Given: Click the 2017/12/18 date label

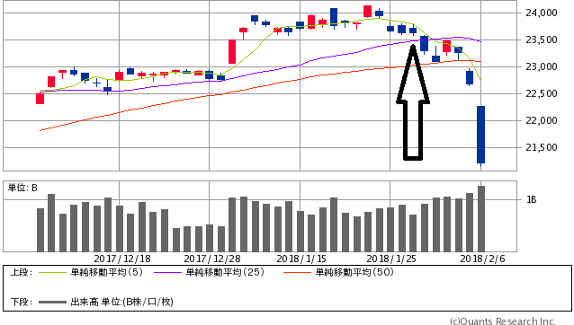Looking at the screenshot, I should [122, 259].
